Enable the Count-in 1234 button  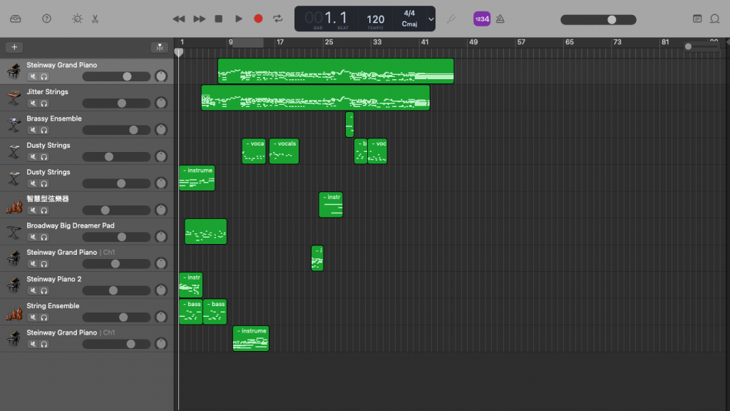click(x=482, y=19)
